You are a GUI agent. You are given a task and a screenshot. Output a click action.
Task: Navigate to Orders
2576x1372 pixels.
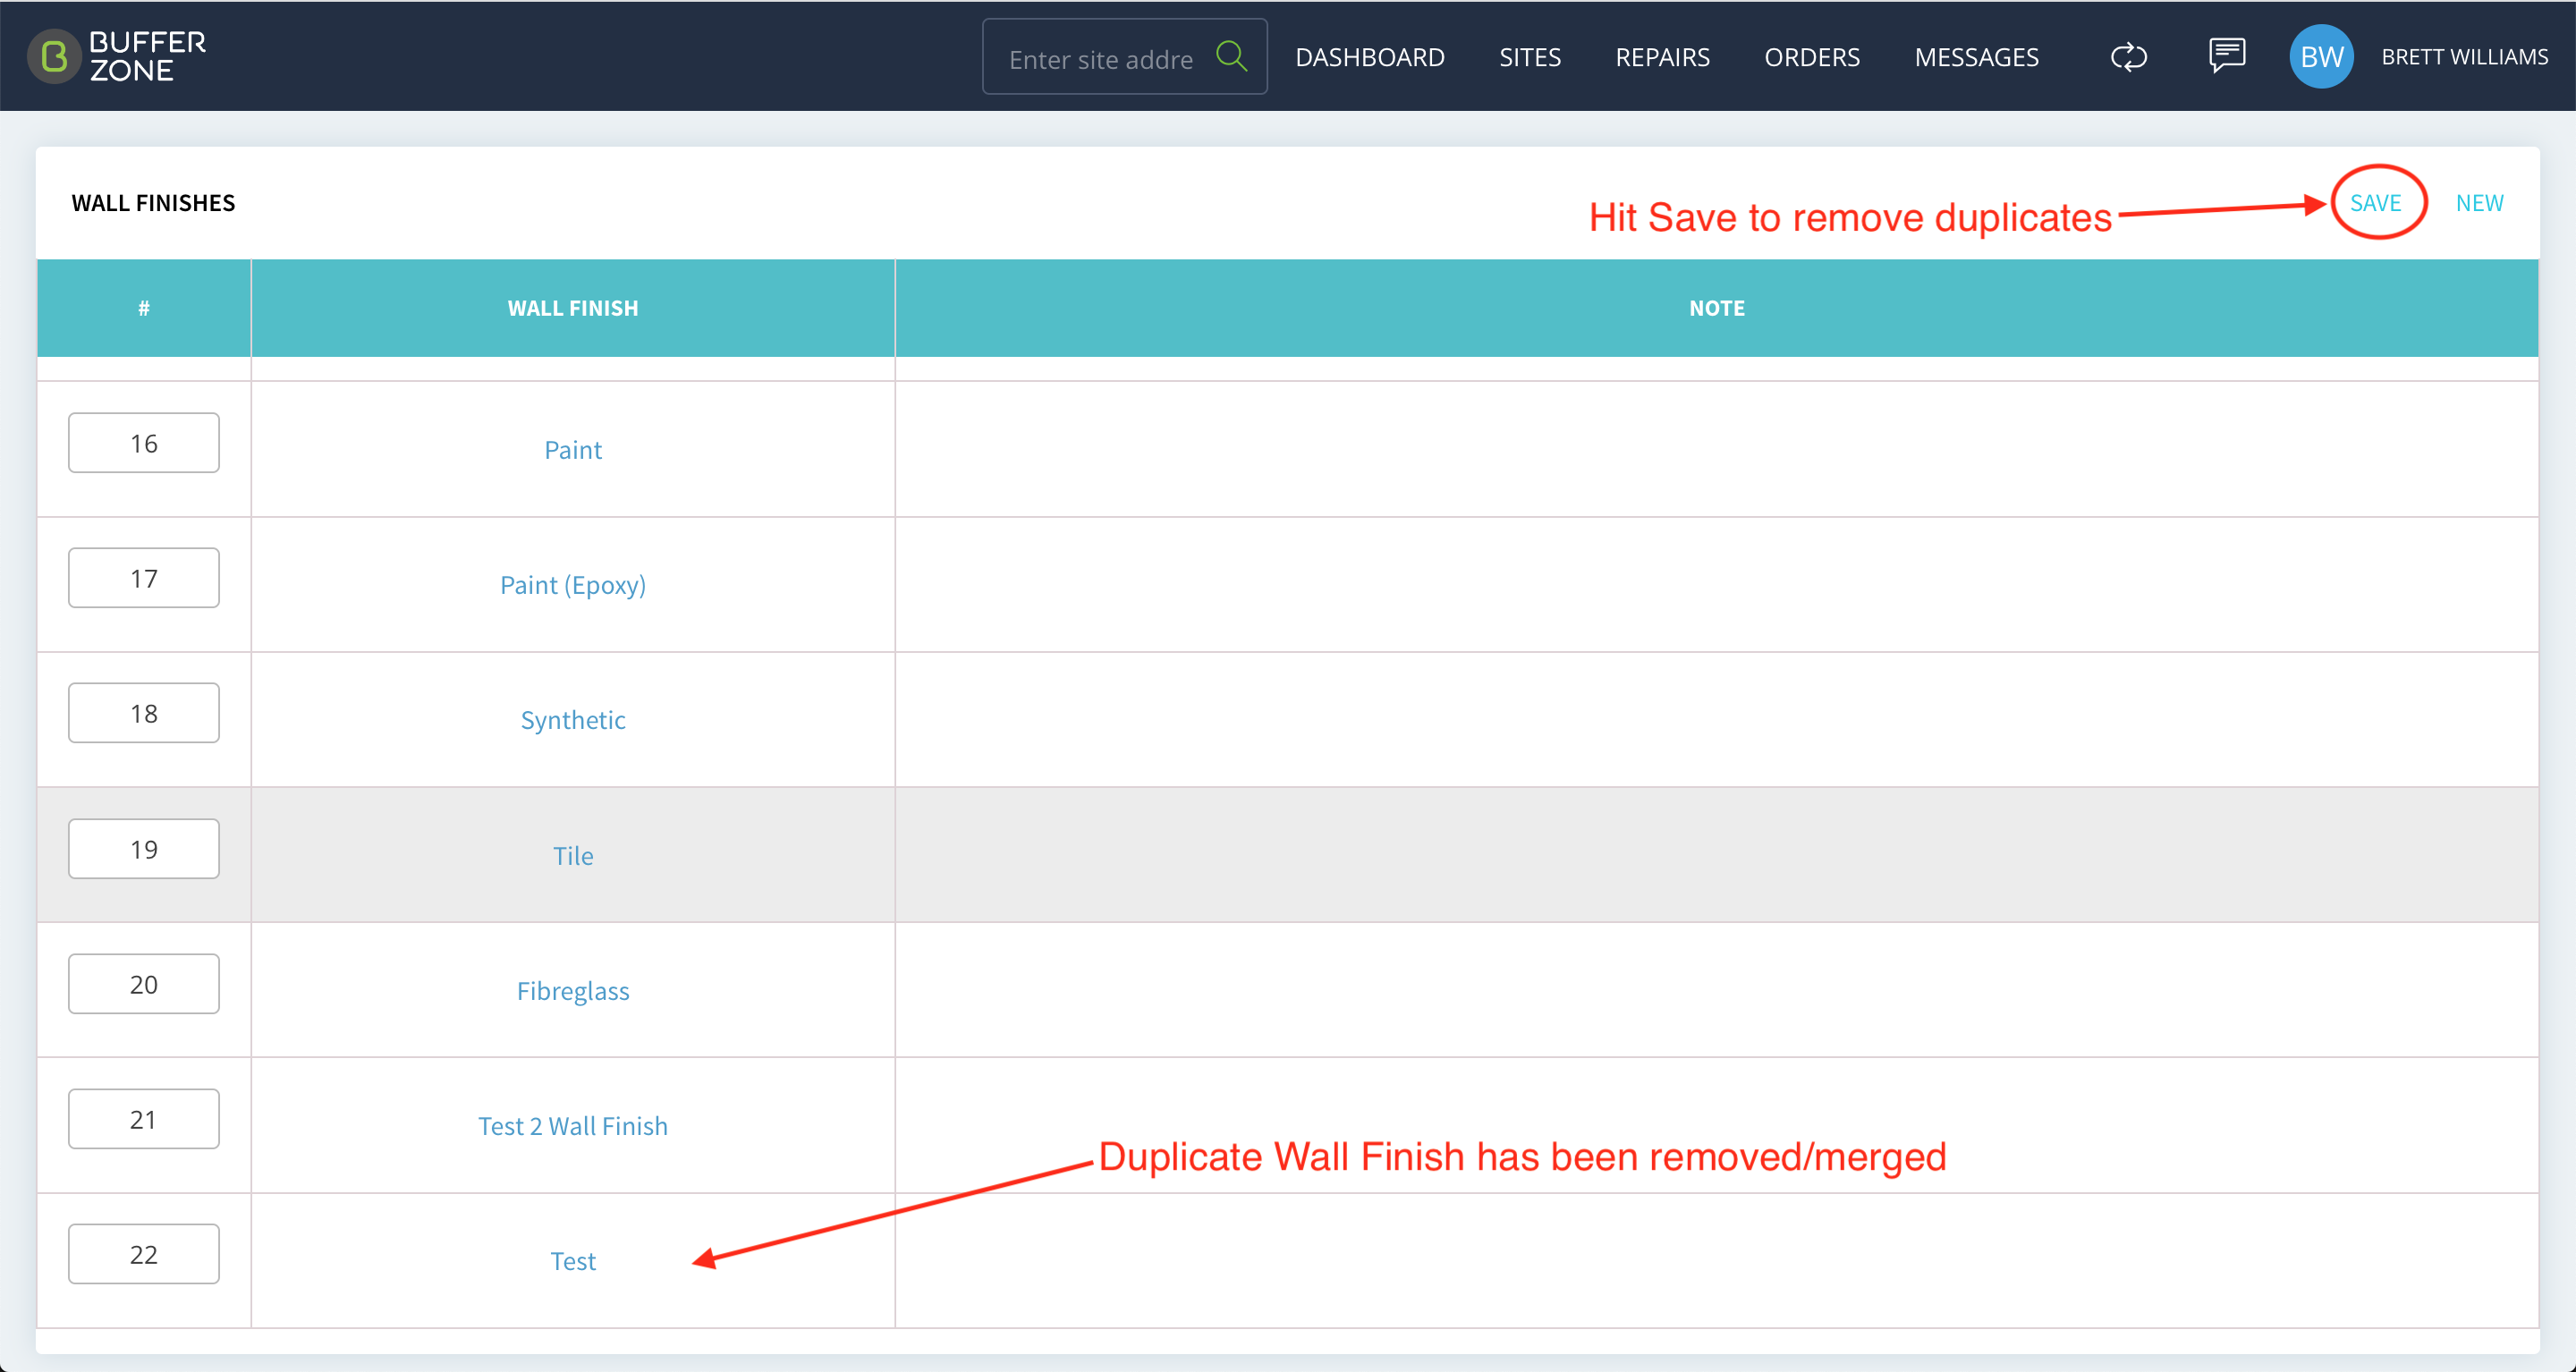coord(1811,58)
